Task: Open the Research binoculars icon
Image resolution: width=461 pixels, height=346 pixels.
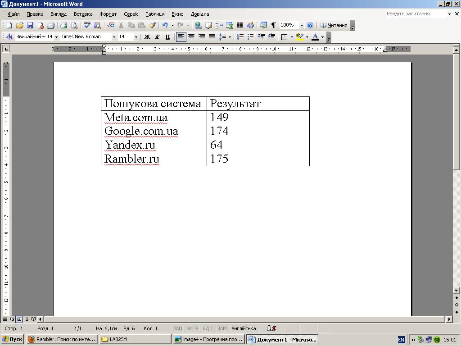Action: (x=97, y=25)
